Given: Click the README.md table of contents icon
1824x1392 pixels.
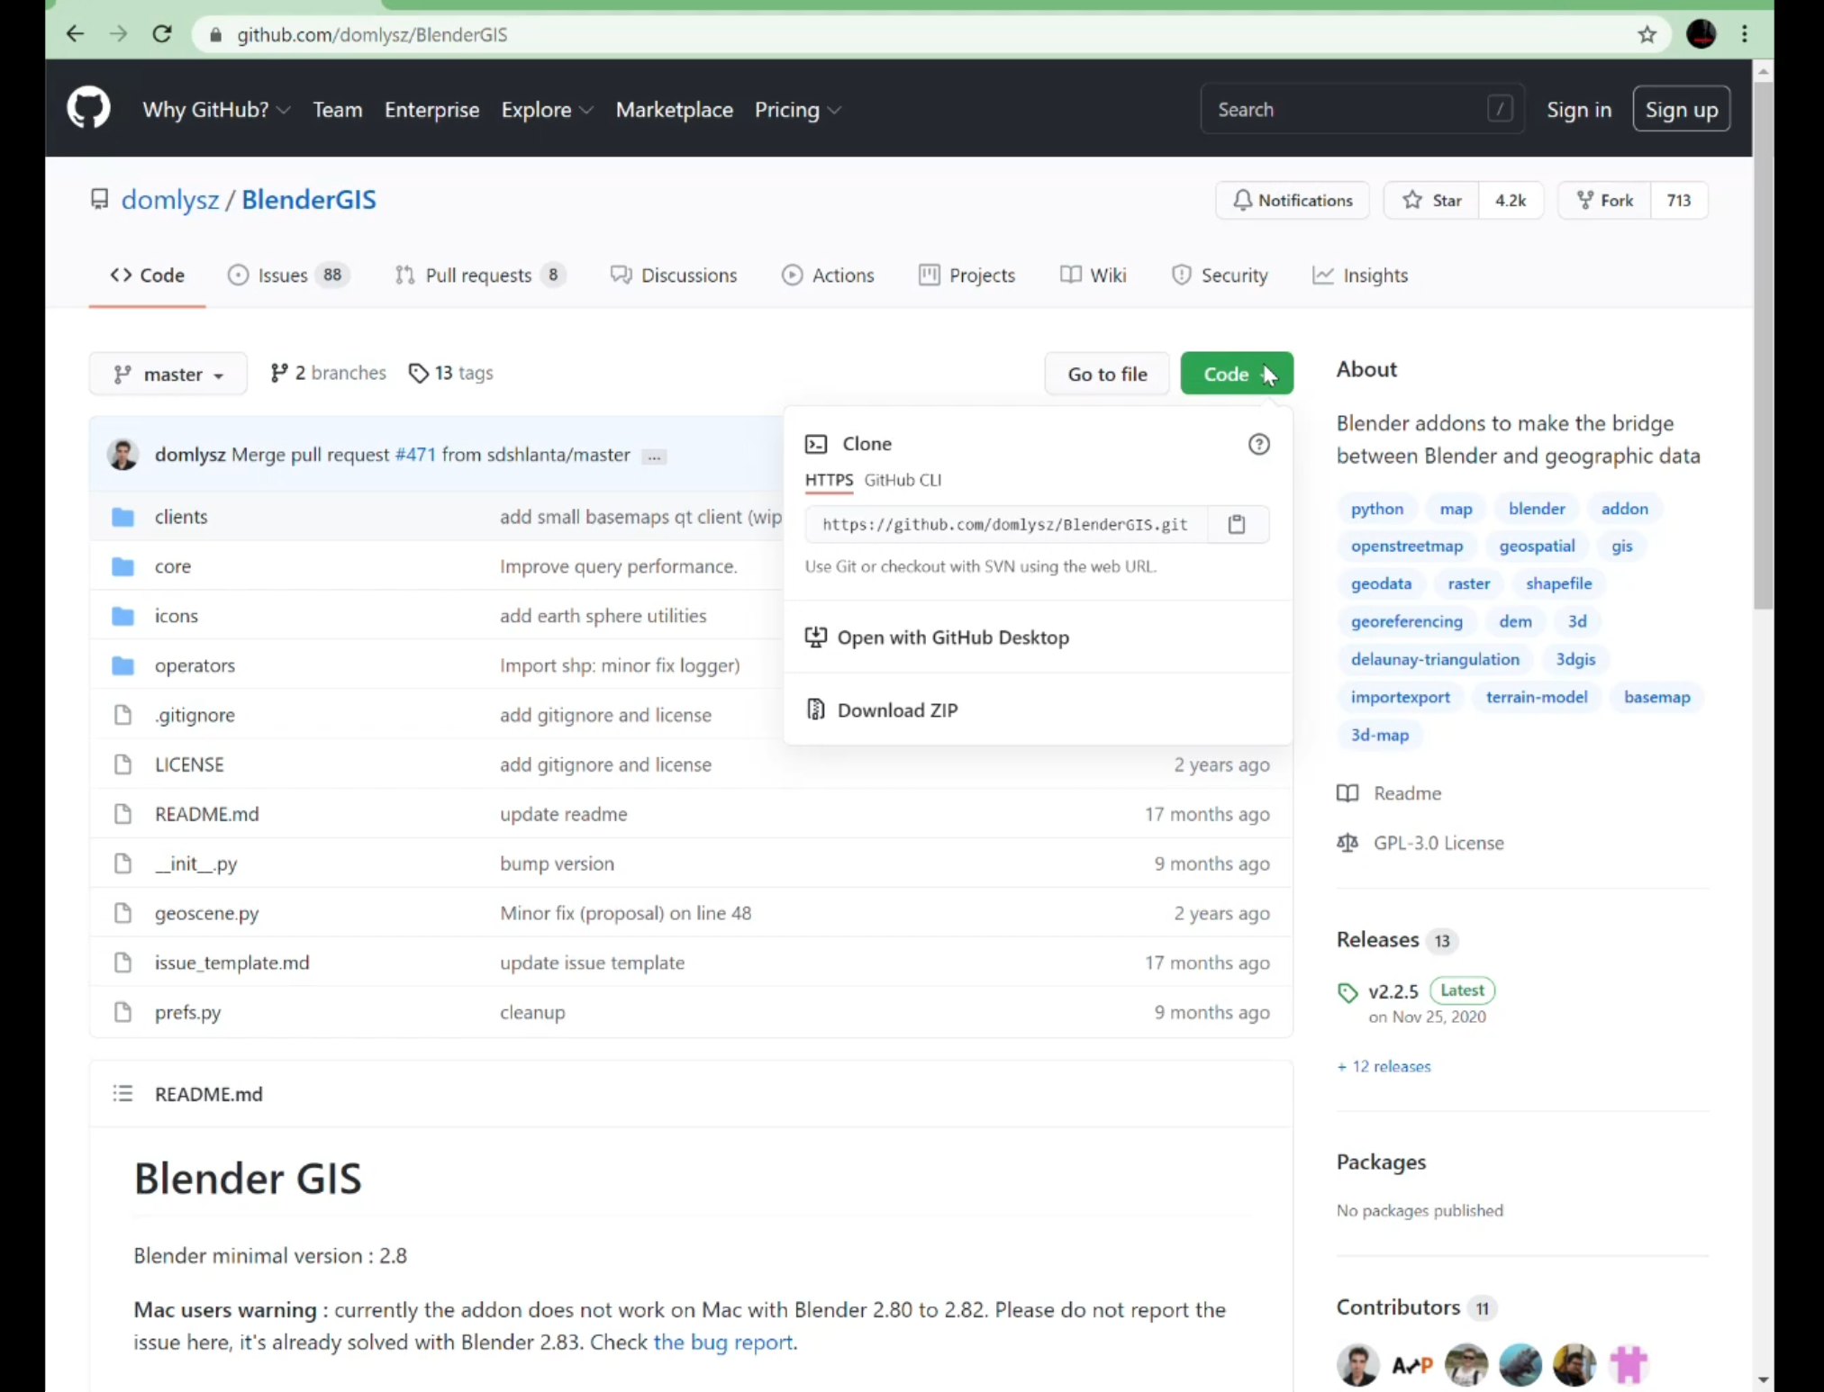Looking at the screenshot, I should 123,1093.
